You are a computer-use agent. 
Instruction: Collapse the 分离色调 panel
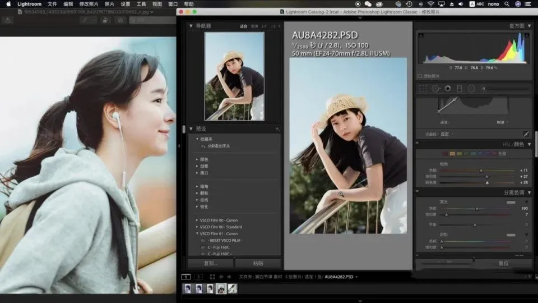pyautogui.click(x=529, y=192)
